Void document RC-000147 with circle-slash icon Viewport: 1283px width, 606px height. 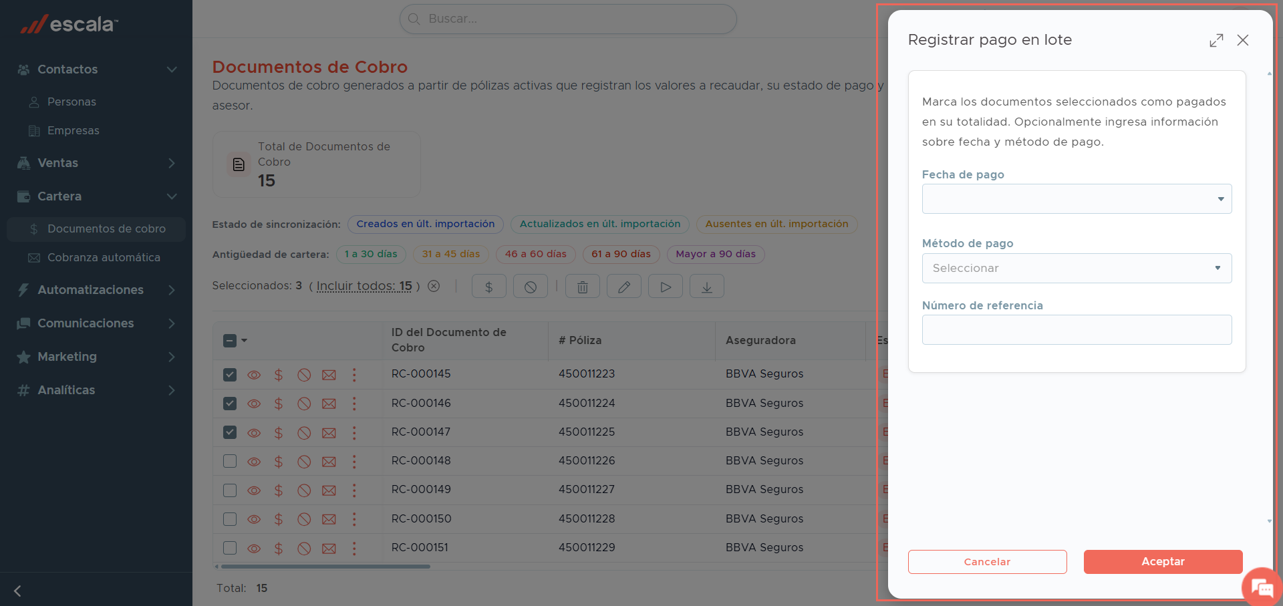tap(304, 433)
